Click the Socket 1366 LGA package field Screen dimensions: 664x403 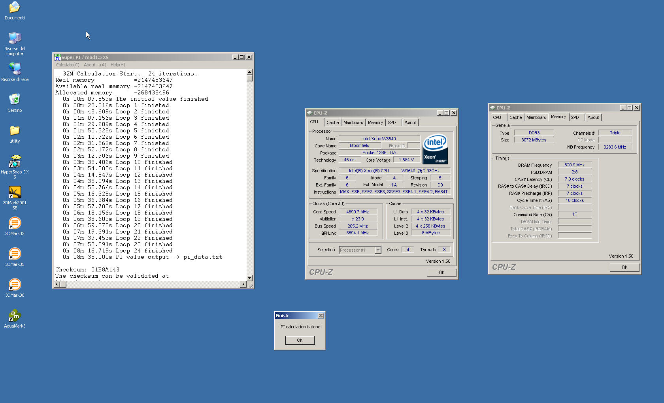[x=379, y=153]
